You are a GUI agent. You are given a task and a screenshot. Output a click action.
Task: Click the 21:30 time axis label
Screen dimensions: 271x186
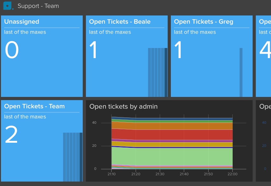160,174
